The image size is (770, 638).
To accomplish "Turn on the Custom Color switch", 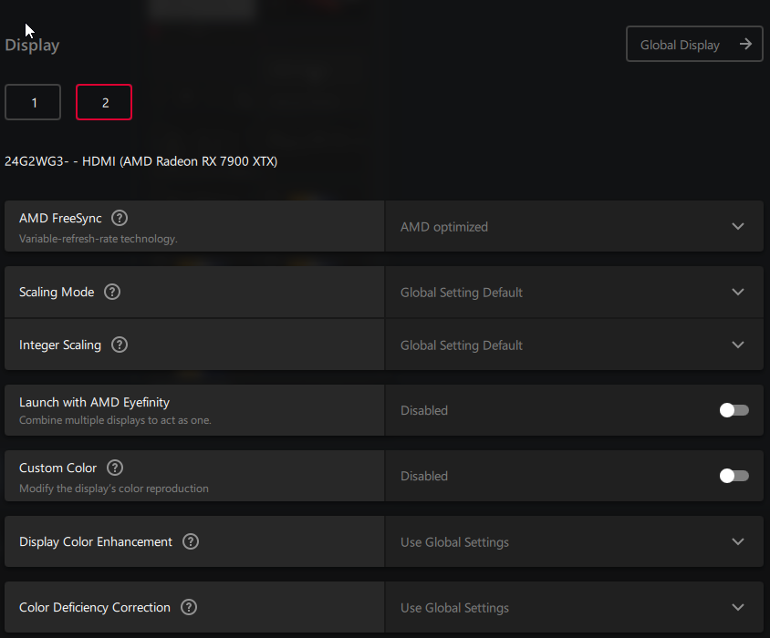I will pyautogui.click(x=734, y=476).
